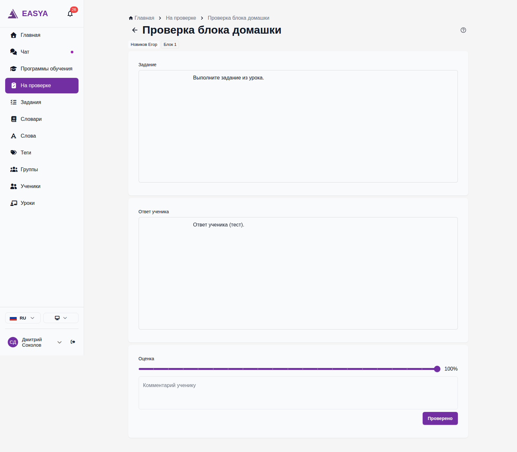Expand the Дмитрий Соколов user menu chevron

(x=59, y=342)
